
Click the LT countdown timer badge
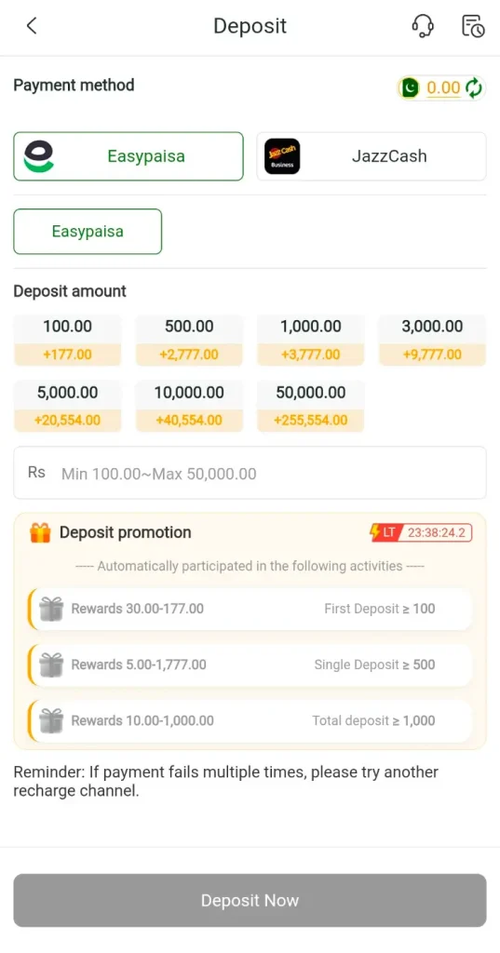pos(421,533)
